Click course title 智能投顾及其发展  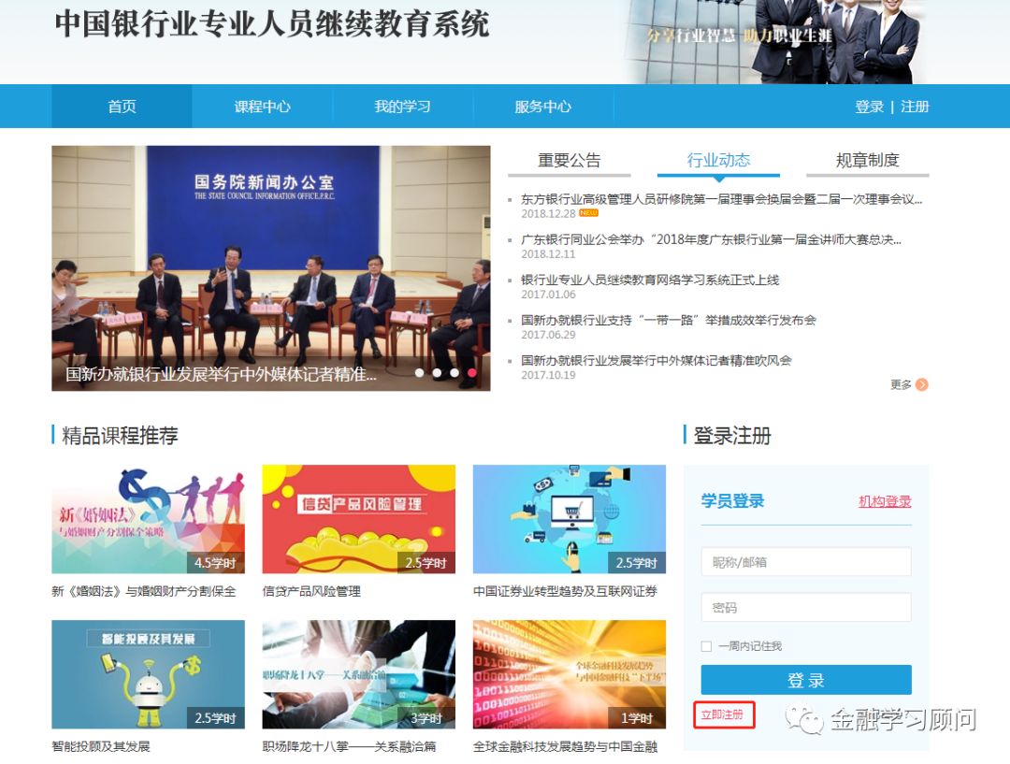(100, 746)
